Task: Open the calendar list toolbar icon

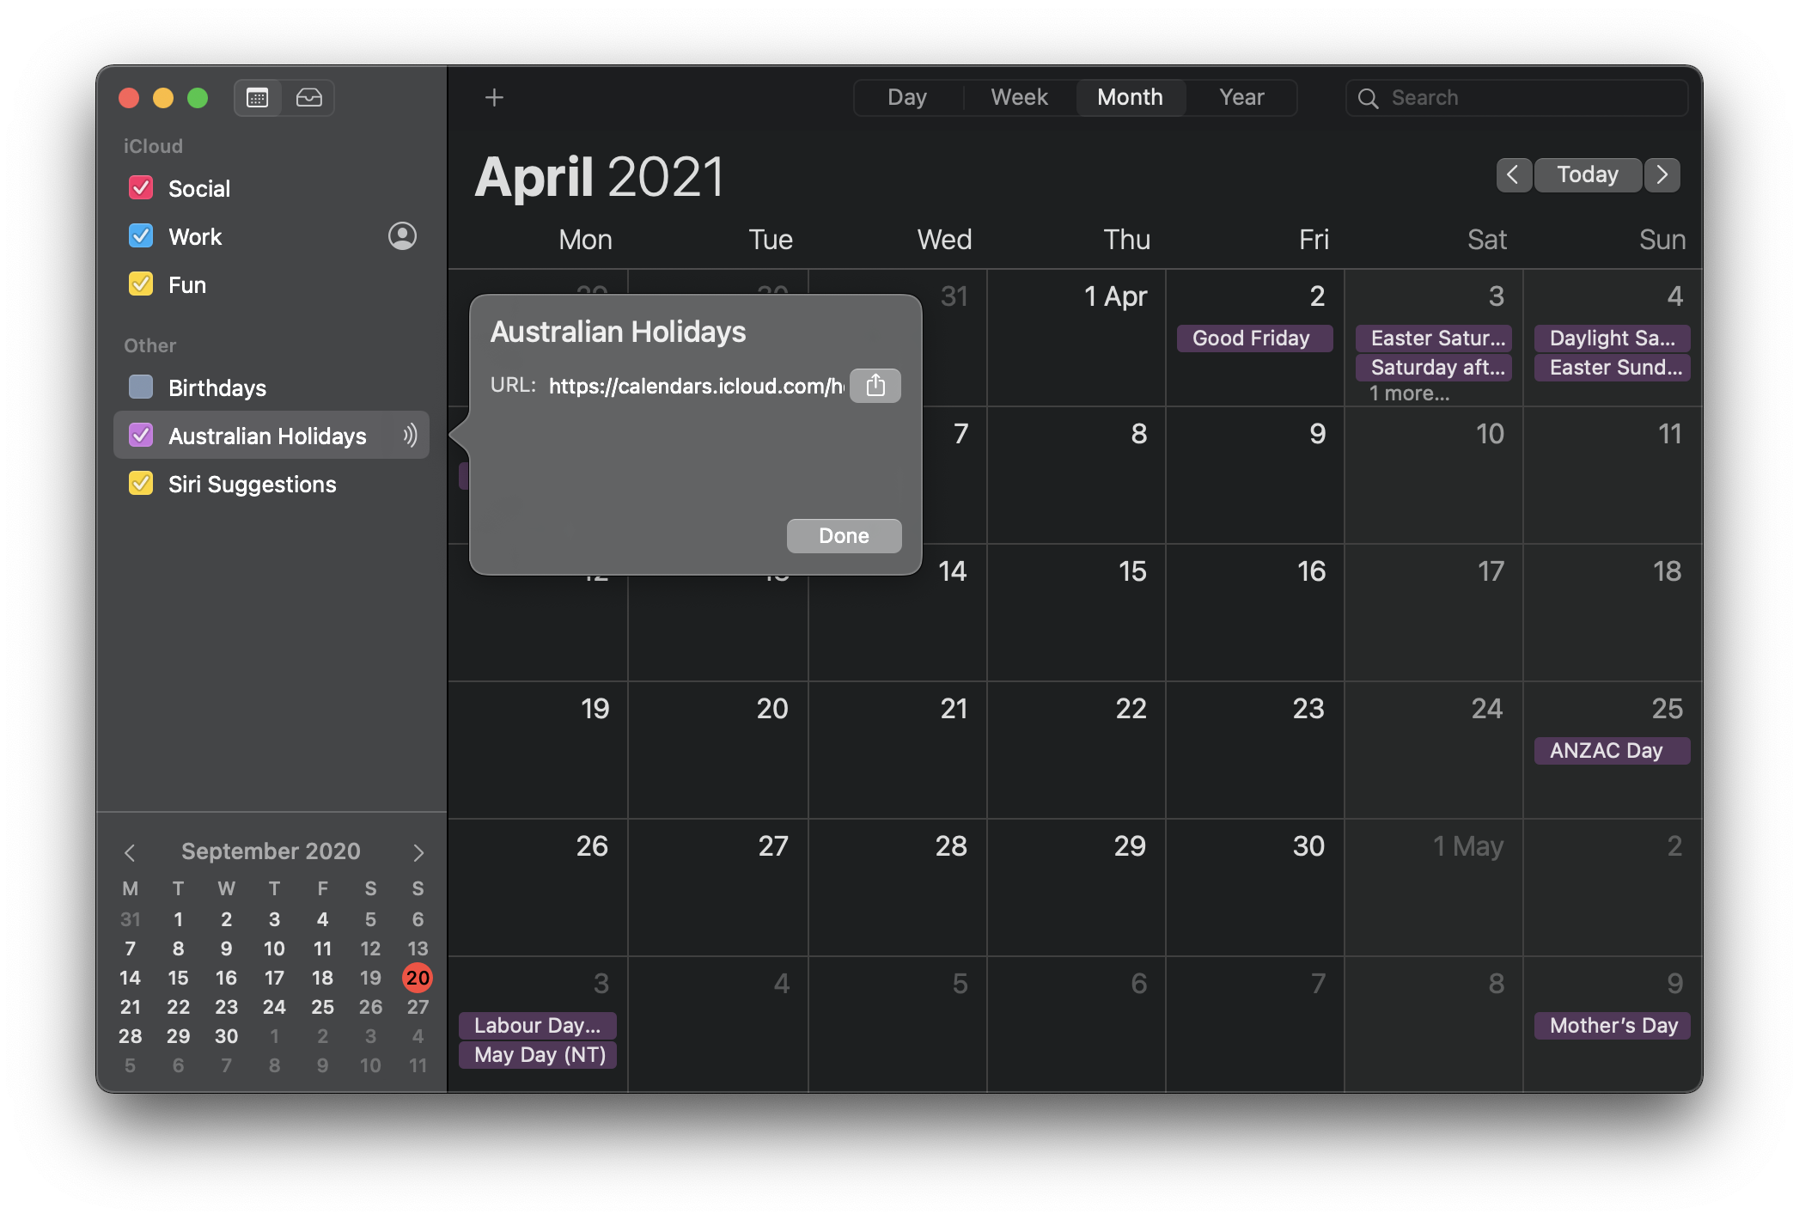Action: pos(257,97)
